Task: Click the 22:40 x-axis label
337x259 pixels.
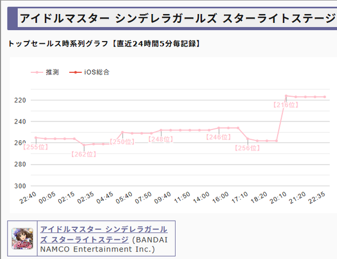Action: 28,197
